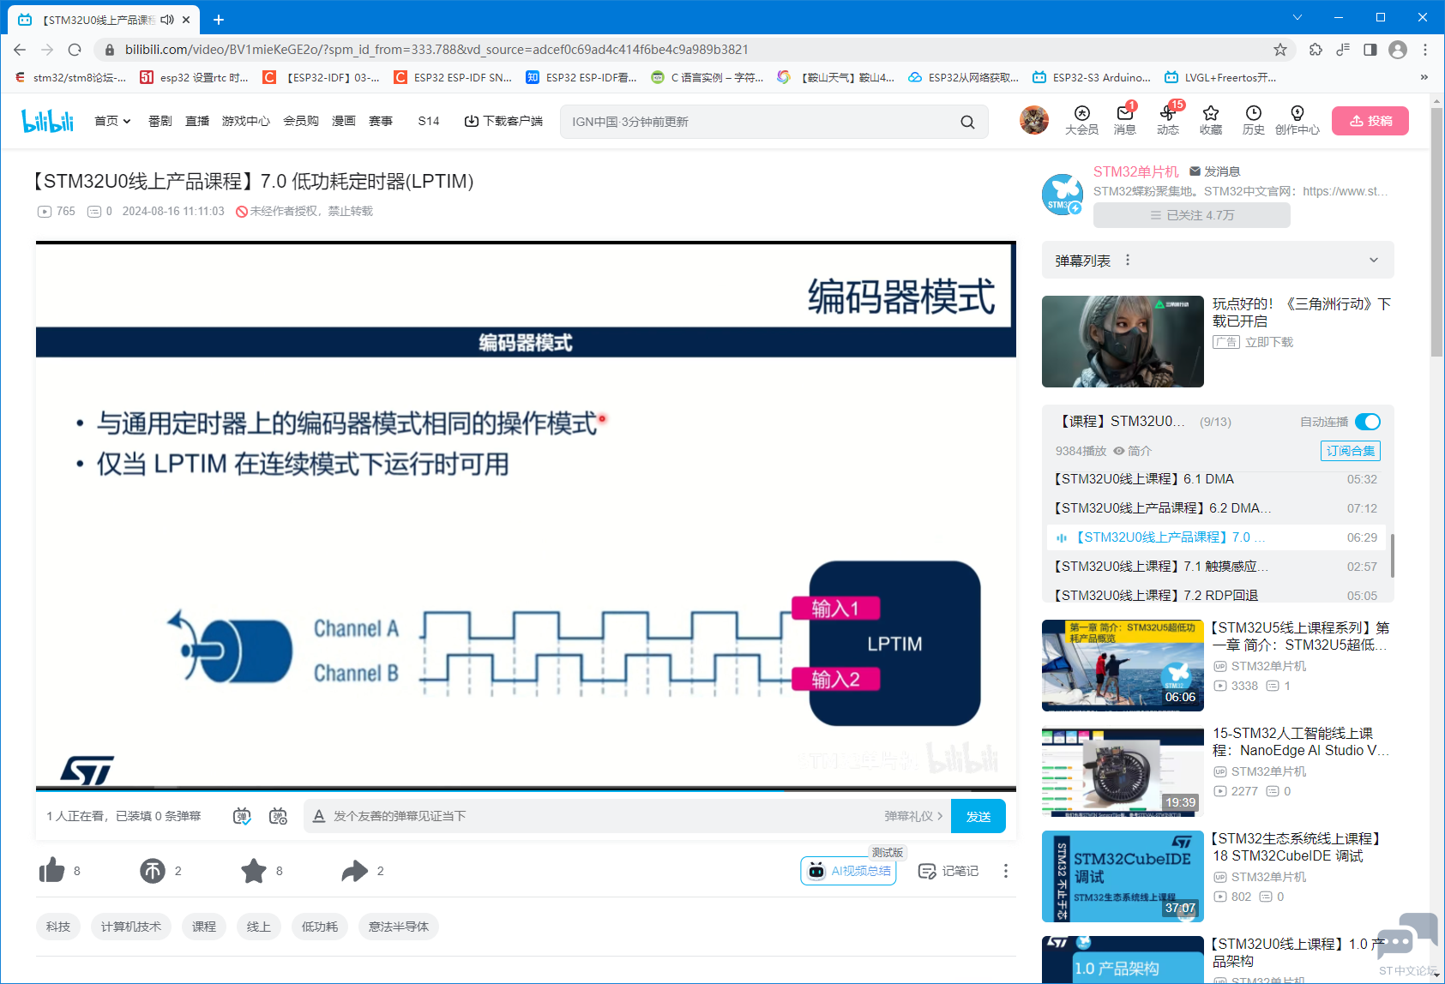Click the 意法半导体 tag
Viewport: 1445px width, 984px height.
pyautogui.click(x=399, y=927)
